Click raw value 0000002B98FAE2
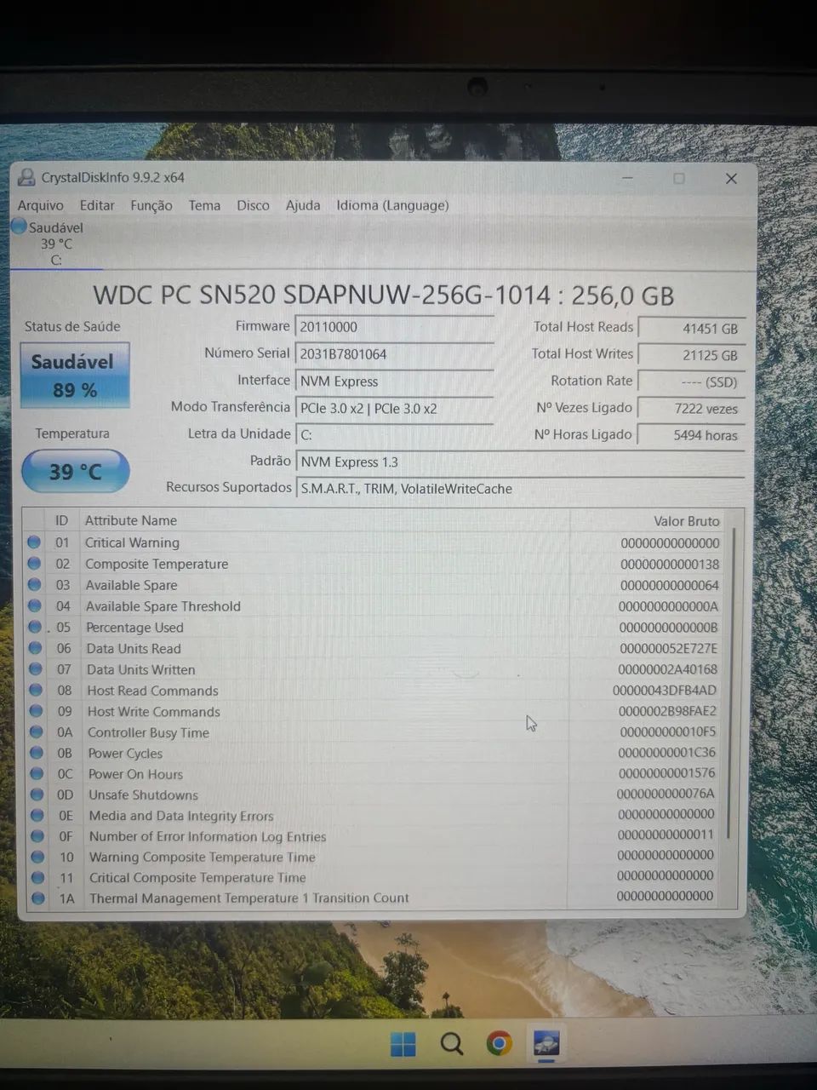 click(667, 711)
